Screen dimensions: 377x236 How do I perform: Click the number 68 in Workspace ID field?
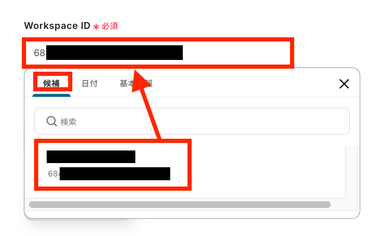pos(39,53)
